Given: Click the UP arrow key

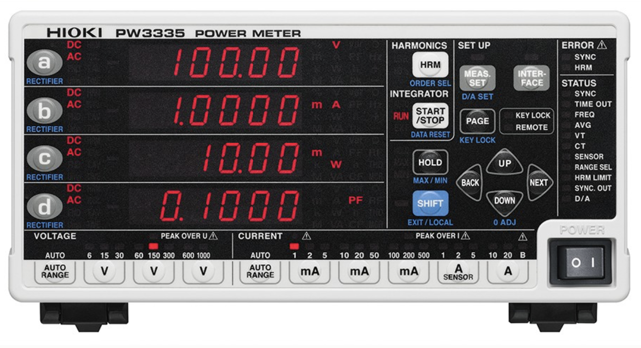Looking at the screenshot, I should click(x=504, y=163).
